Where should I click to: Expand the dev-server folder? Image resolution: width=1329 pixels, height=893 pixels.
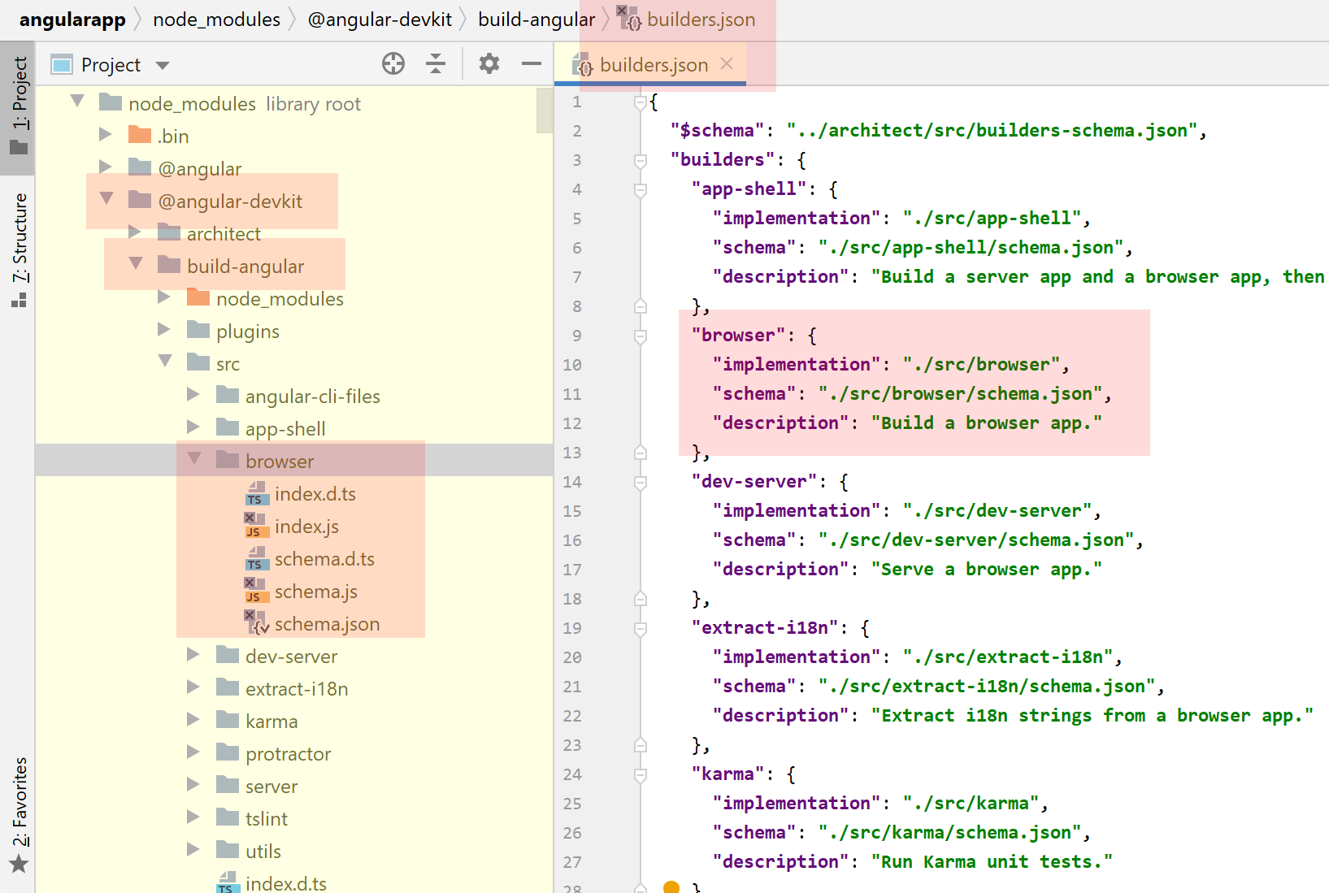click(x=193, y=655)
